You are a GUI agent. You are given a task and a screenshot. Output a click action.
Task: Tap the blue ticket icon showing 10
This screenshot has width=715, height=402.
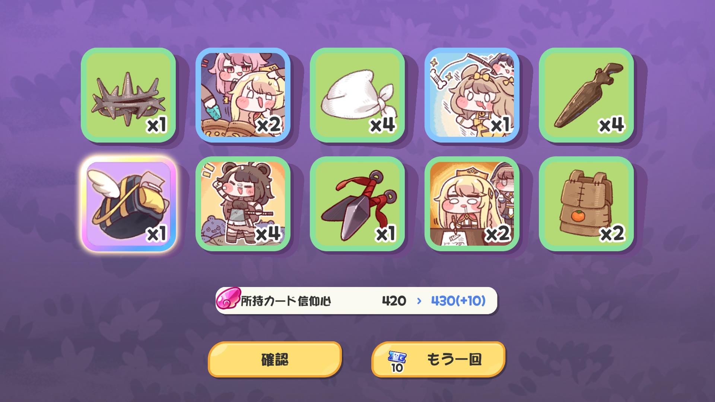pos(397,361)
